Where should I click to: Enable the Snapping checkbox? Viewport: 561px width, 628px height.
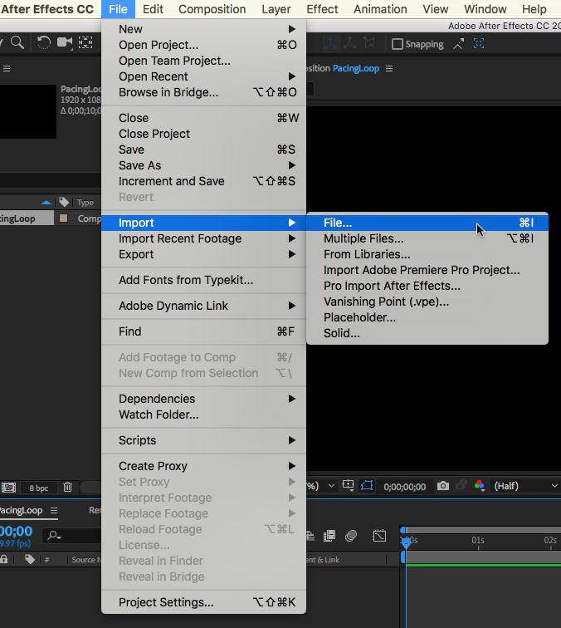point(398,44)
